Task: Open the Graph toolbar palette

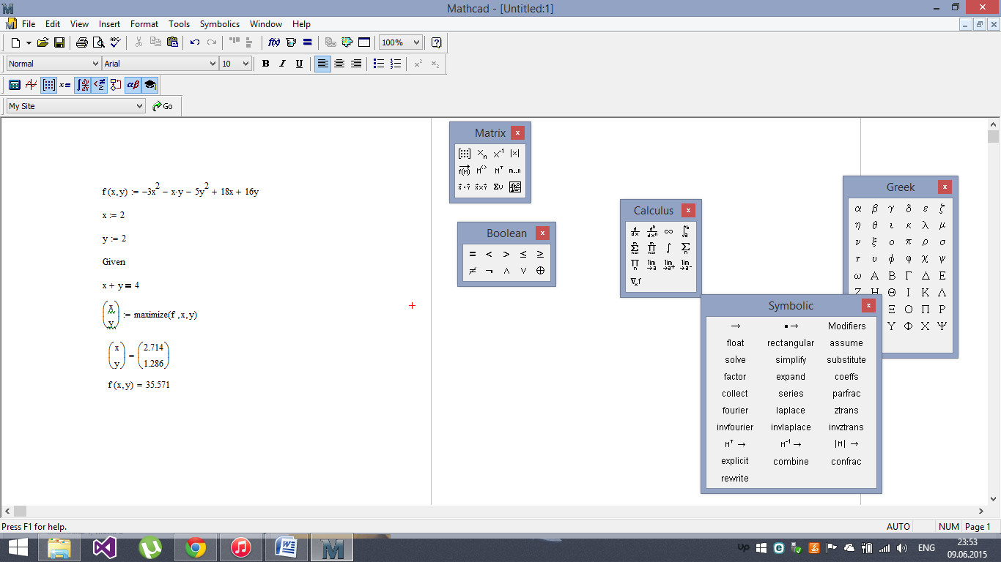Action: pos(31,85)
